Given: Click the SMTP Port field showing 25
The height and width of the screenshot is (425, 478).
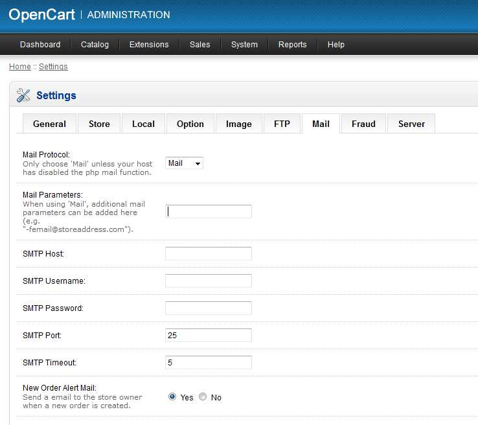Looking at the screenshot, I should 209,336.
